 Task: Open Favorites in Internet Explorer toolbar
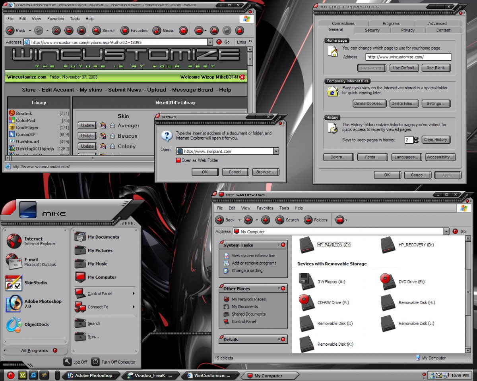click(134, 31)
